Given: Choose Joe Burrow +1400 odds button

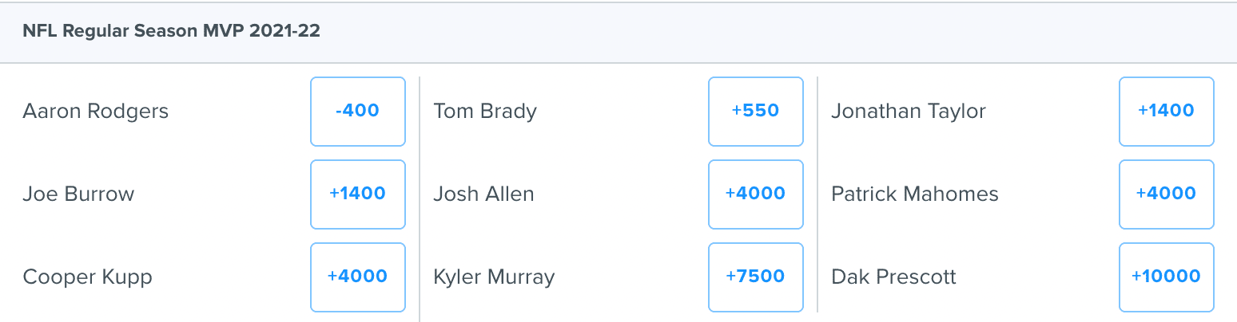Looking at the screenshot, I should coord(358,194).
